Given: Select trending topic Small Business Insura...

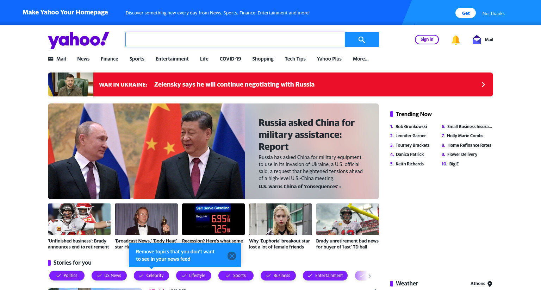Looking at the screenshot, I should tap(470, 127).
